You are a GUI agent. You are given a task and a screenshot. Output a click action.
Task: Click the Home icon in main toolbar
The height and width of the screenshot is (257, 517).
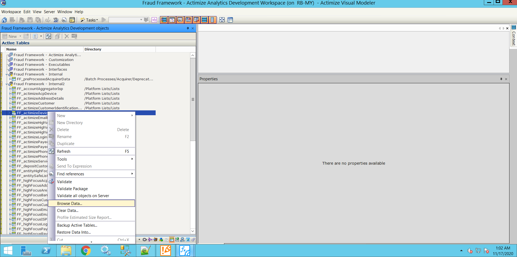(4, 20)
